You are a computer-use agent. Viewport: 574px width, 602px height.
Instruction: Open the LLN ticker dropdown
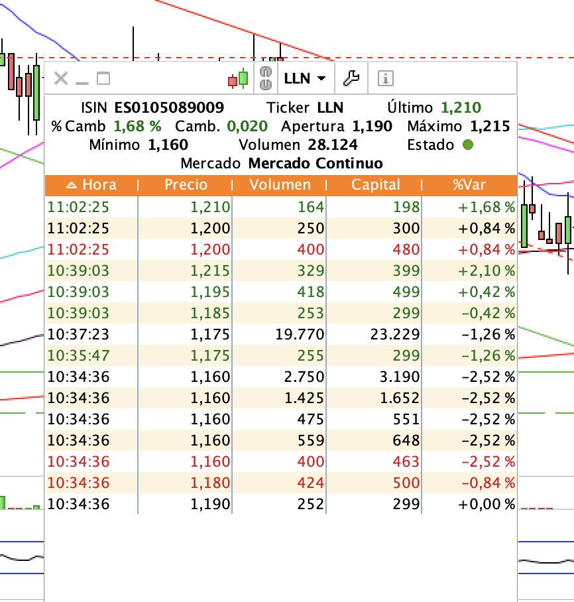(305, 78)
